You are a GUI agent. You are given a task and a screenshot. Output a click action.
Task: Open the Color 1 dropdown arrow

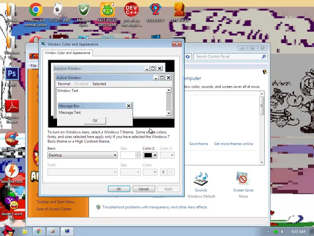coord(155,155)
